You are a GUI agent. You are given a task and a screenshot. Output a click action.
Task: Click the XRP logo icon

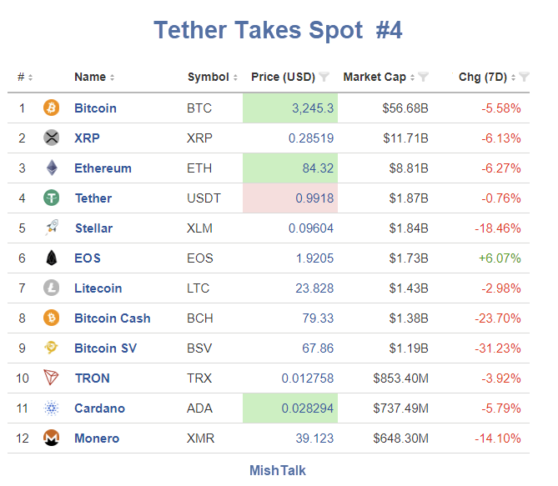click(x=52, y=138)
